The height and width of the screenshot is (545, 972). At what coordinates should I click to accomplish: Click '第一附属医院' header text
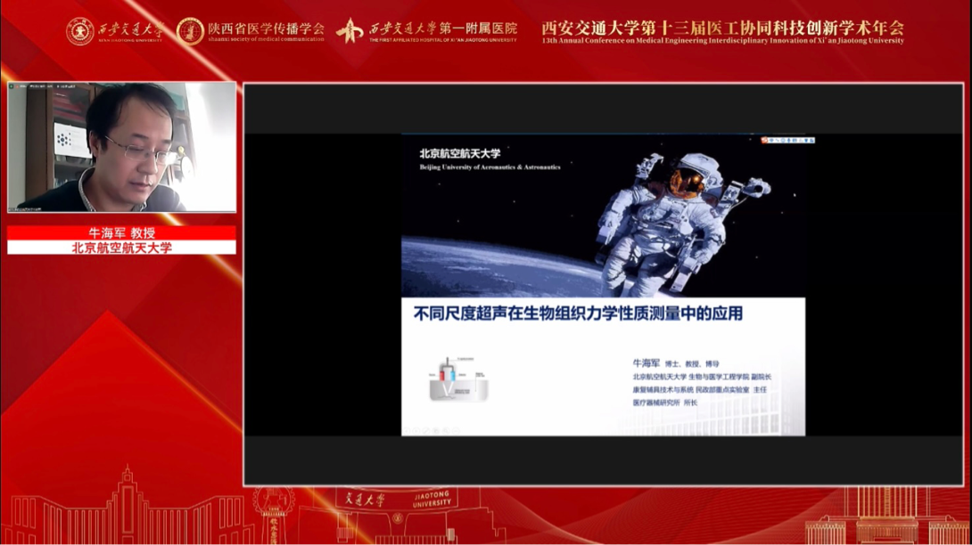pos(478,28)
